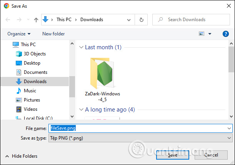Screen dimensions: 235x165
Task: Collapse the A long time ago group
Action: [81, 110]
